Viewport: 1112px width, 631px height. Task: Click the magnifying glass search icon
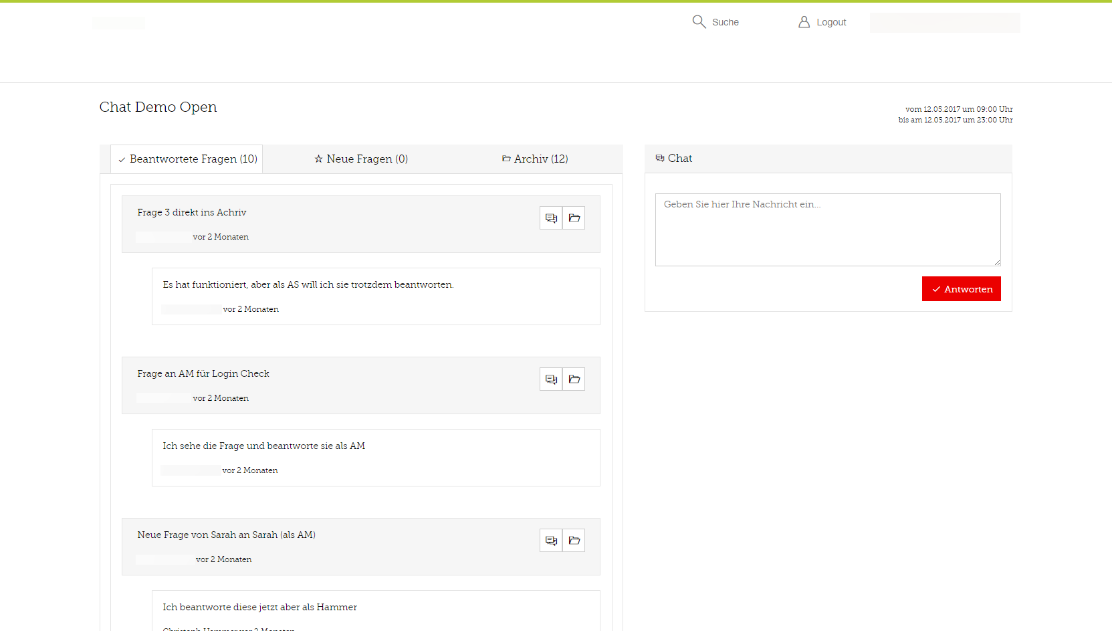click(699, 22)
